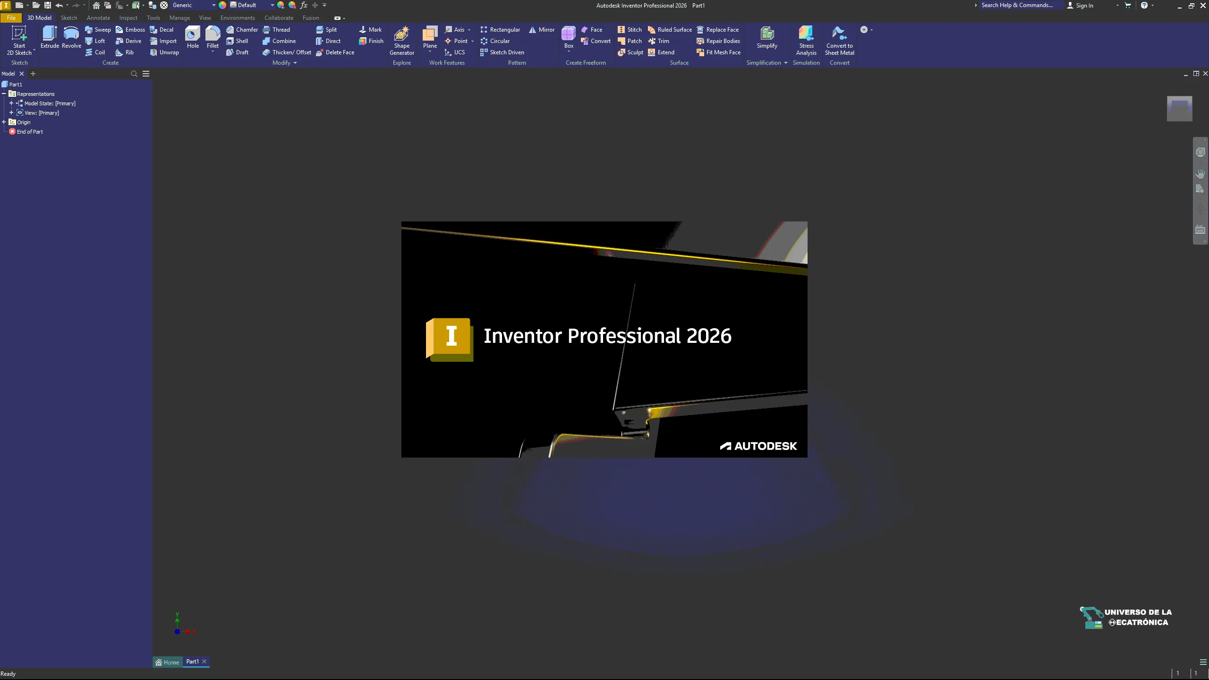Image resolution: width=1209 pixels, height=680 pixels.
Task: Click the Pan hand icon in navigation bar
Action: tap(1200, 174)
